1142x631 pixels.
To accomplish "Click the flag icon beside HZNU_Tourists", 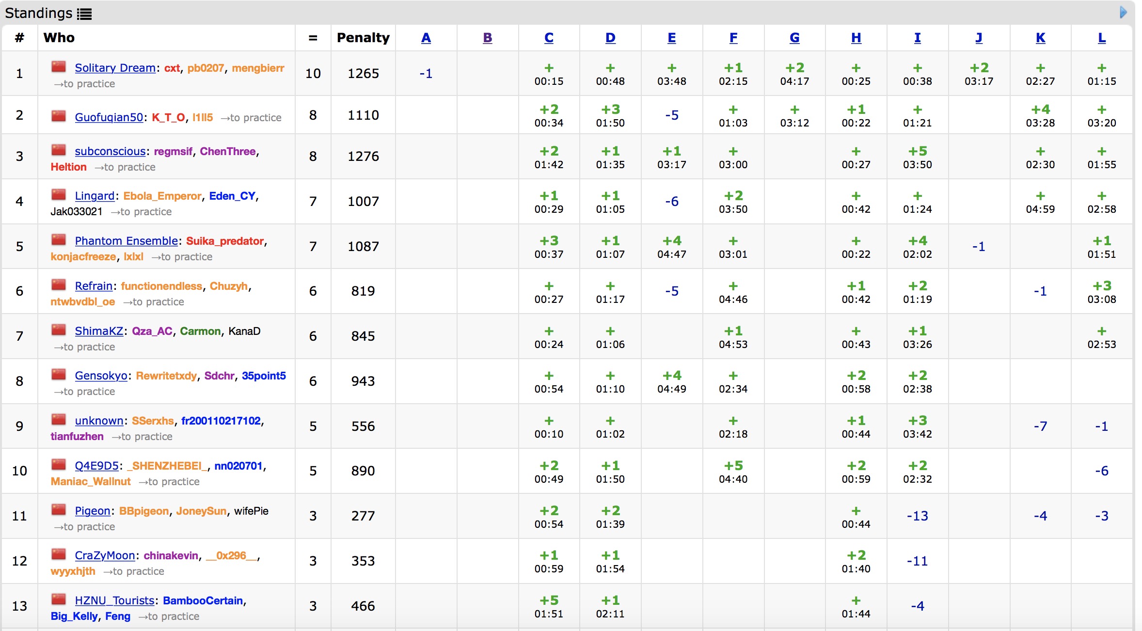I will pos(59,599).
